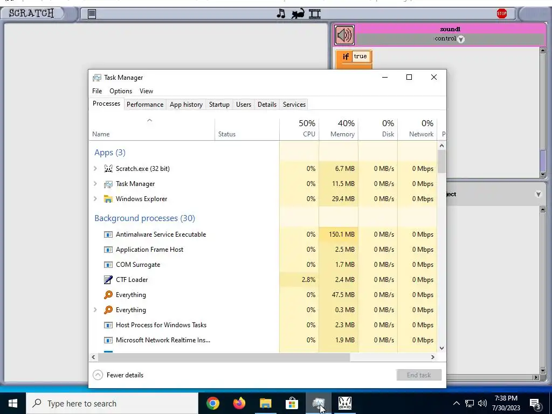Click the Windows Explorer folder icon in list
Screen dimensions: 552x414
108,199
